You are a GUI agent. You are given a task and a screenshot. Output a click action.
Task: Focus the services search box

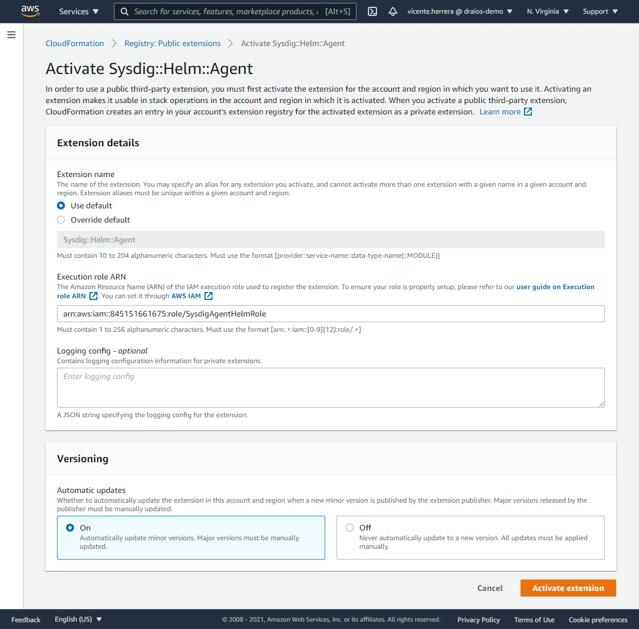pyautogui.click(x=235, y=11)
